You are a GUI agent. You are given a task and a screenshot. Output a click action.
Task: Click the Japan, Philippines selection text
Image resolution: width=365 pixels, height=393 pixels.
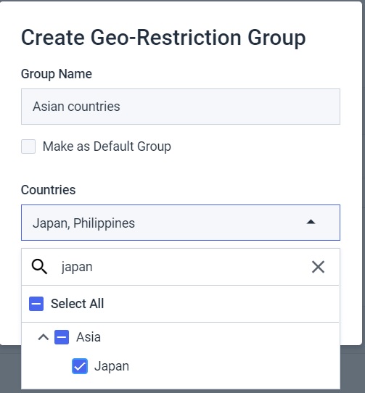83,223
